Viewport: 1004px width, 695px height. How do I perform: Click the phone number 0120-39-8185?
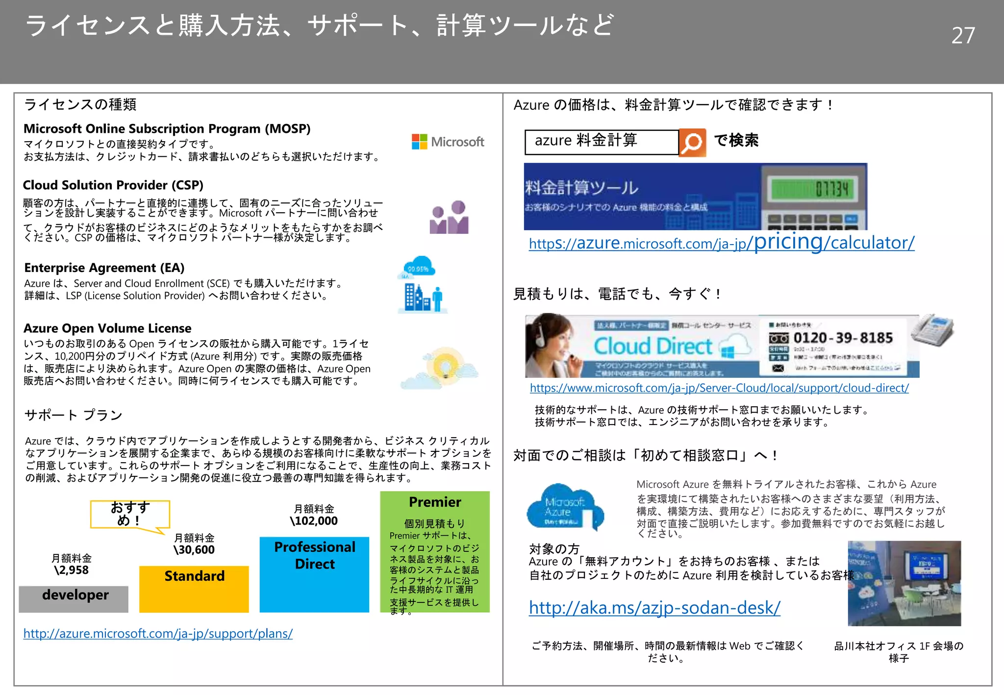tap(843, 338)
